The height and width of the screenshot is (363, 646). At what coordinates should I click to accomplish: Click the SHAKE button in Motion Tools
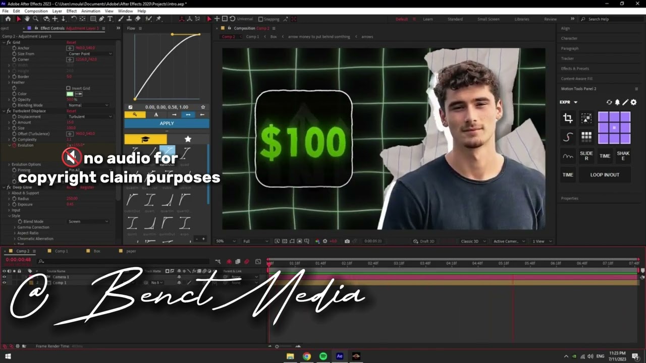pos(623,156)
